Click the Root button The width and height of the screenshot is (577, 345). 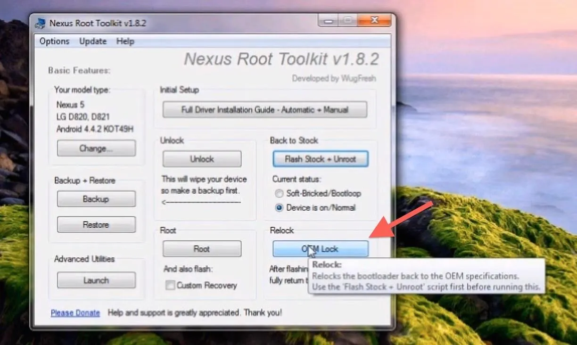pyautogui.click(x=202, y=249)
